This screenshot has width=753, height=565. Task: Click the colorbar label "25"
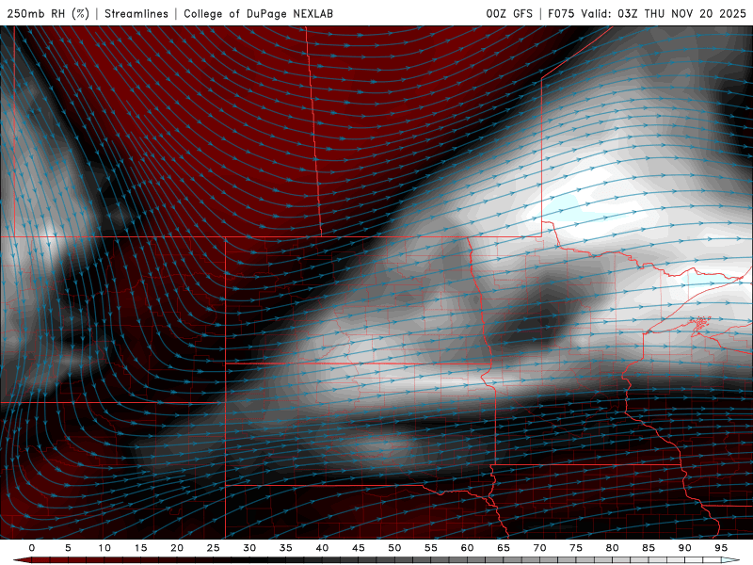point(214,548)
